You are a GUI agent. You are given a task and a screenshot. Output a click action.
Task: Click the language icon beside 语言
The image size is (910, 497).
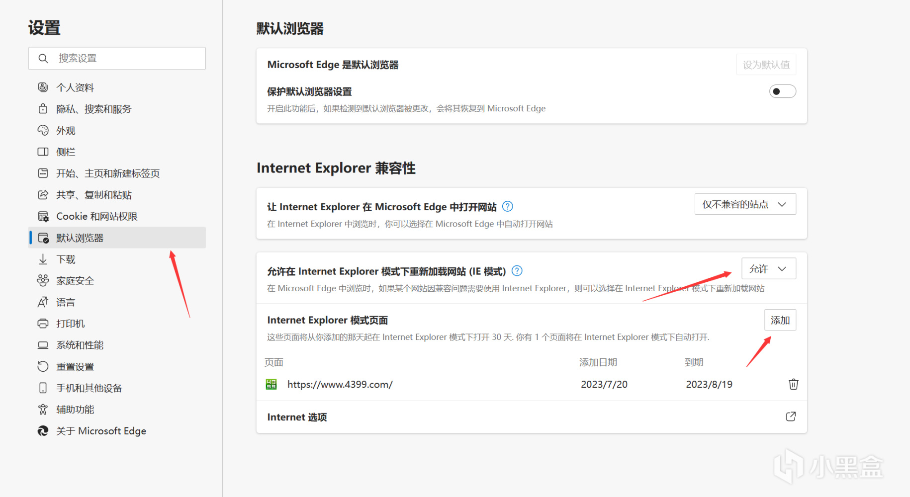tap(43, 302)
